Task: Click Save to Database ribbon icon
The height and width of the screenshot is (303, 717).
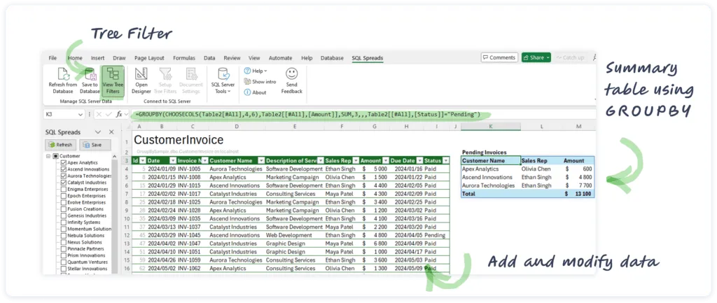Action: click(x=90, y=74)
